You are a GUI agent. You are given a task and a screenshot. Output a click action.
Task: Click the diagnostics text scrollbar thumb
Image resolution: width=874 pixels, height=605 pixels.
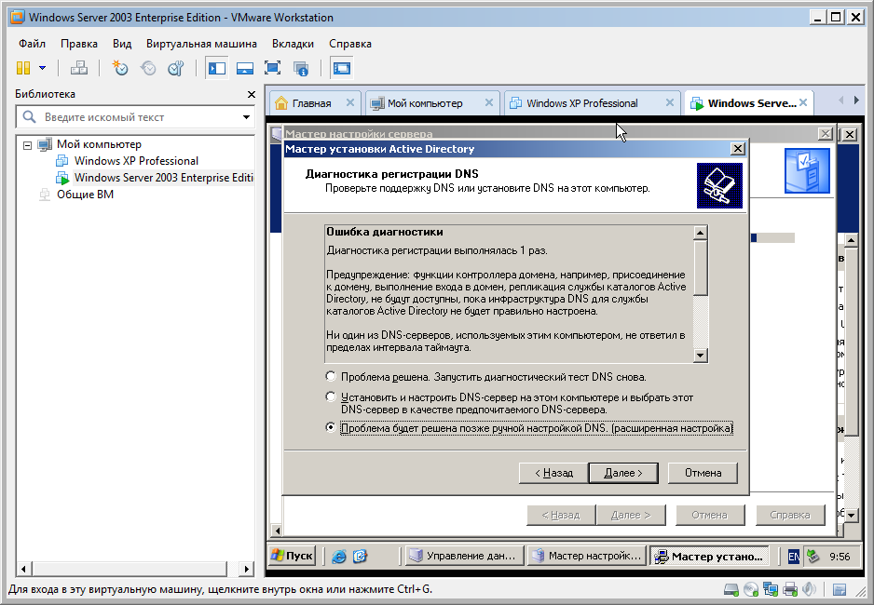(x=701, y=268)
